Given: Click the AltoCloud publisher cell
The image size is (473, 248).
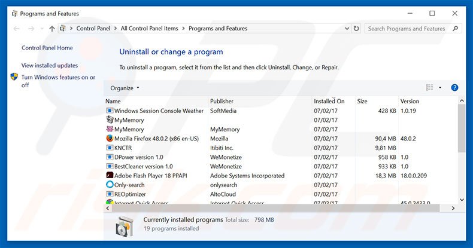Looking at the screenshot, I should coord(223,194).
